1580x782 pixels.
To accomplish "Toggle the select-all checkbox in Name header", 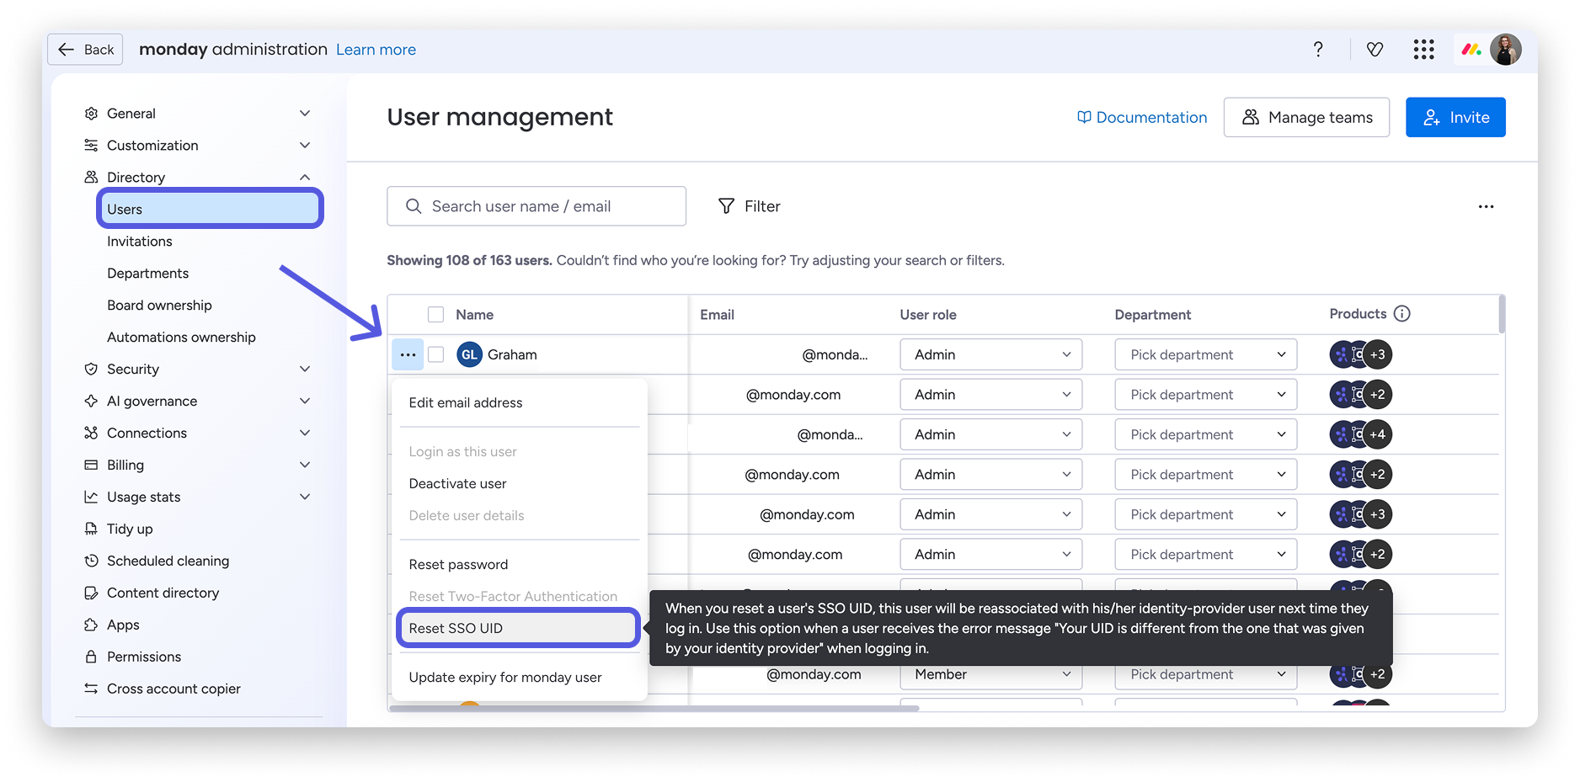I will pyautogui.click(x=435, y=315).
